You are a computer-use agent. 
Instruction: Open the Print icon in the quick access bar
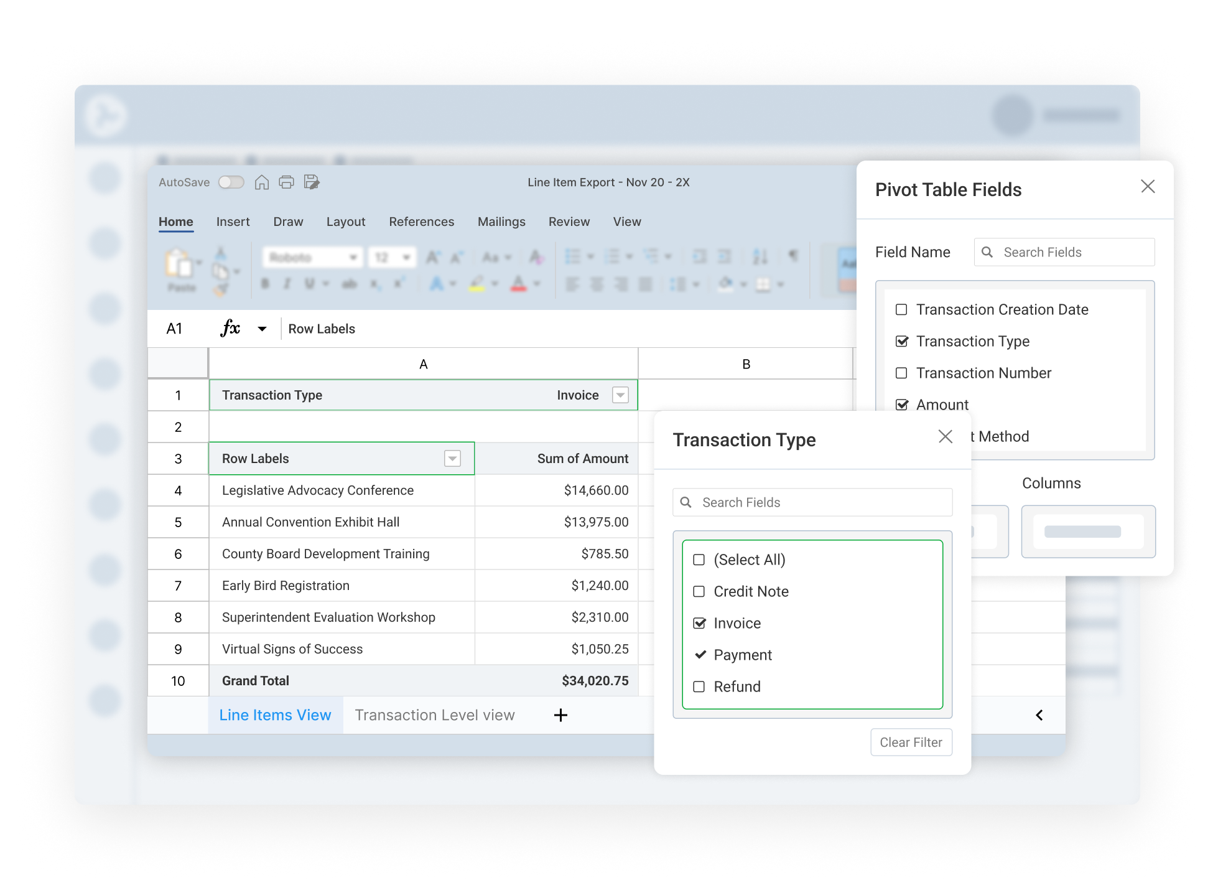coord(286,182)
